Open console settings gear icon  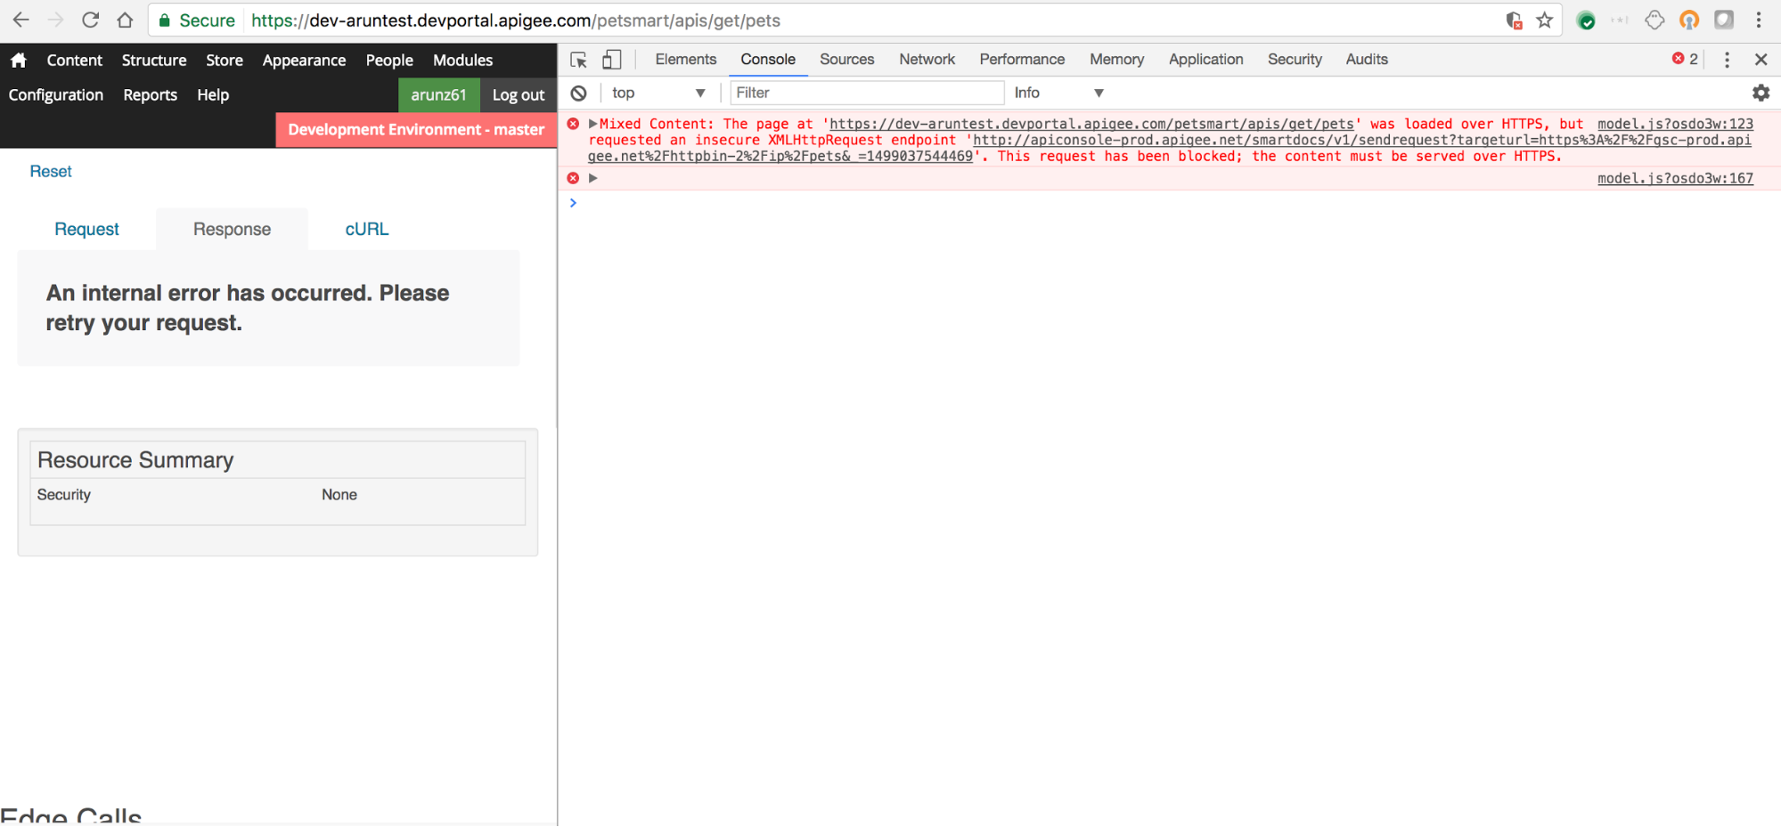1761,93
